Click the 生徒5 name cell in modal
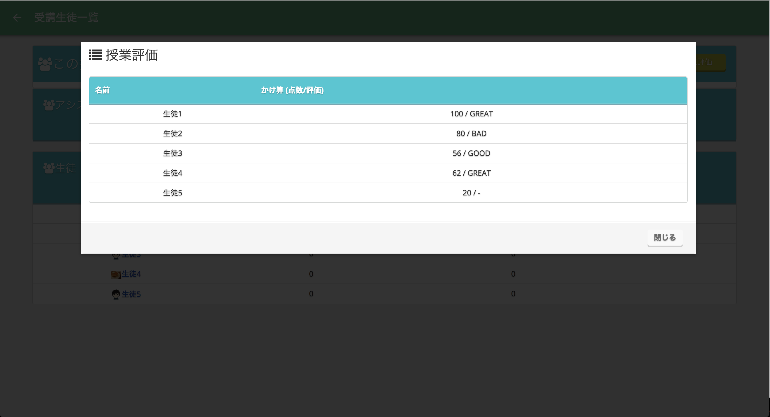Image resolution: width=770 pixels, height=417 pixels. tap(172, 192)
